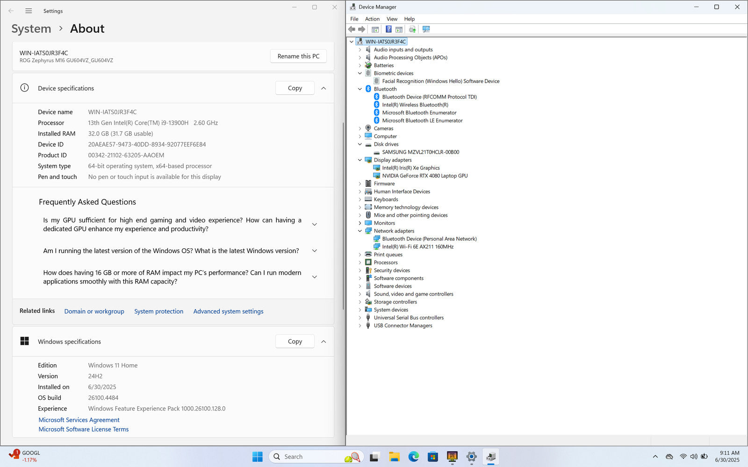This screenshot has width=748, height=467.
Task: Click the Rename this PC button
Action: coord(298,56)
